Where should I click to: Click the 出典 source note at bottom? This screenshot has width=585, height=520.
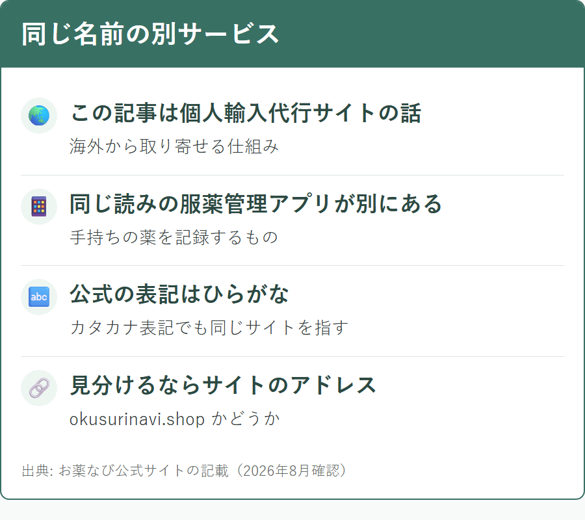[185, 471]
